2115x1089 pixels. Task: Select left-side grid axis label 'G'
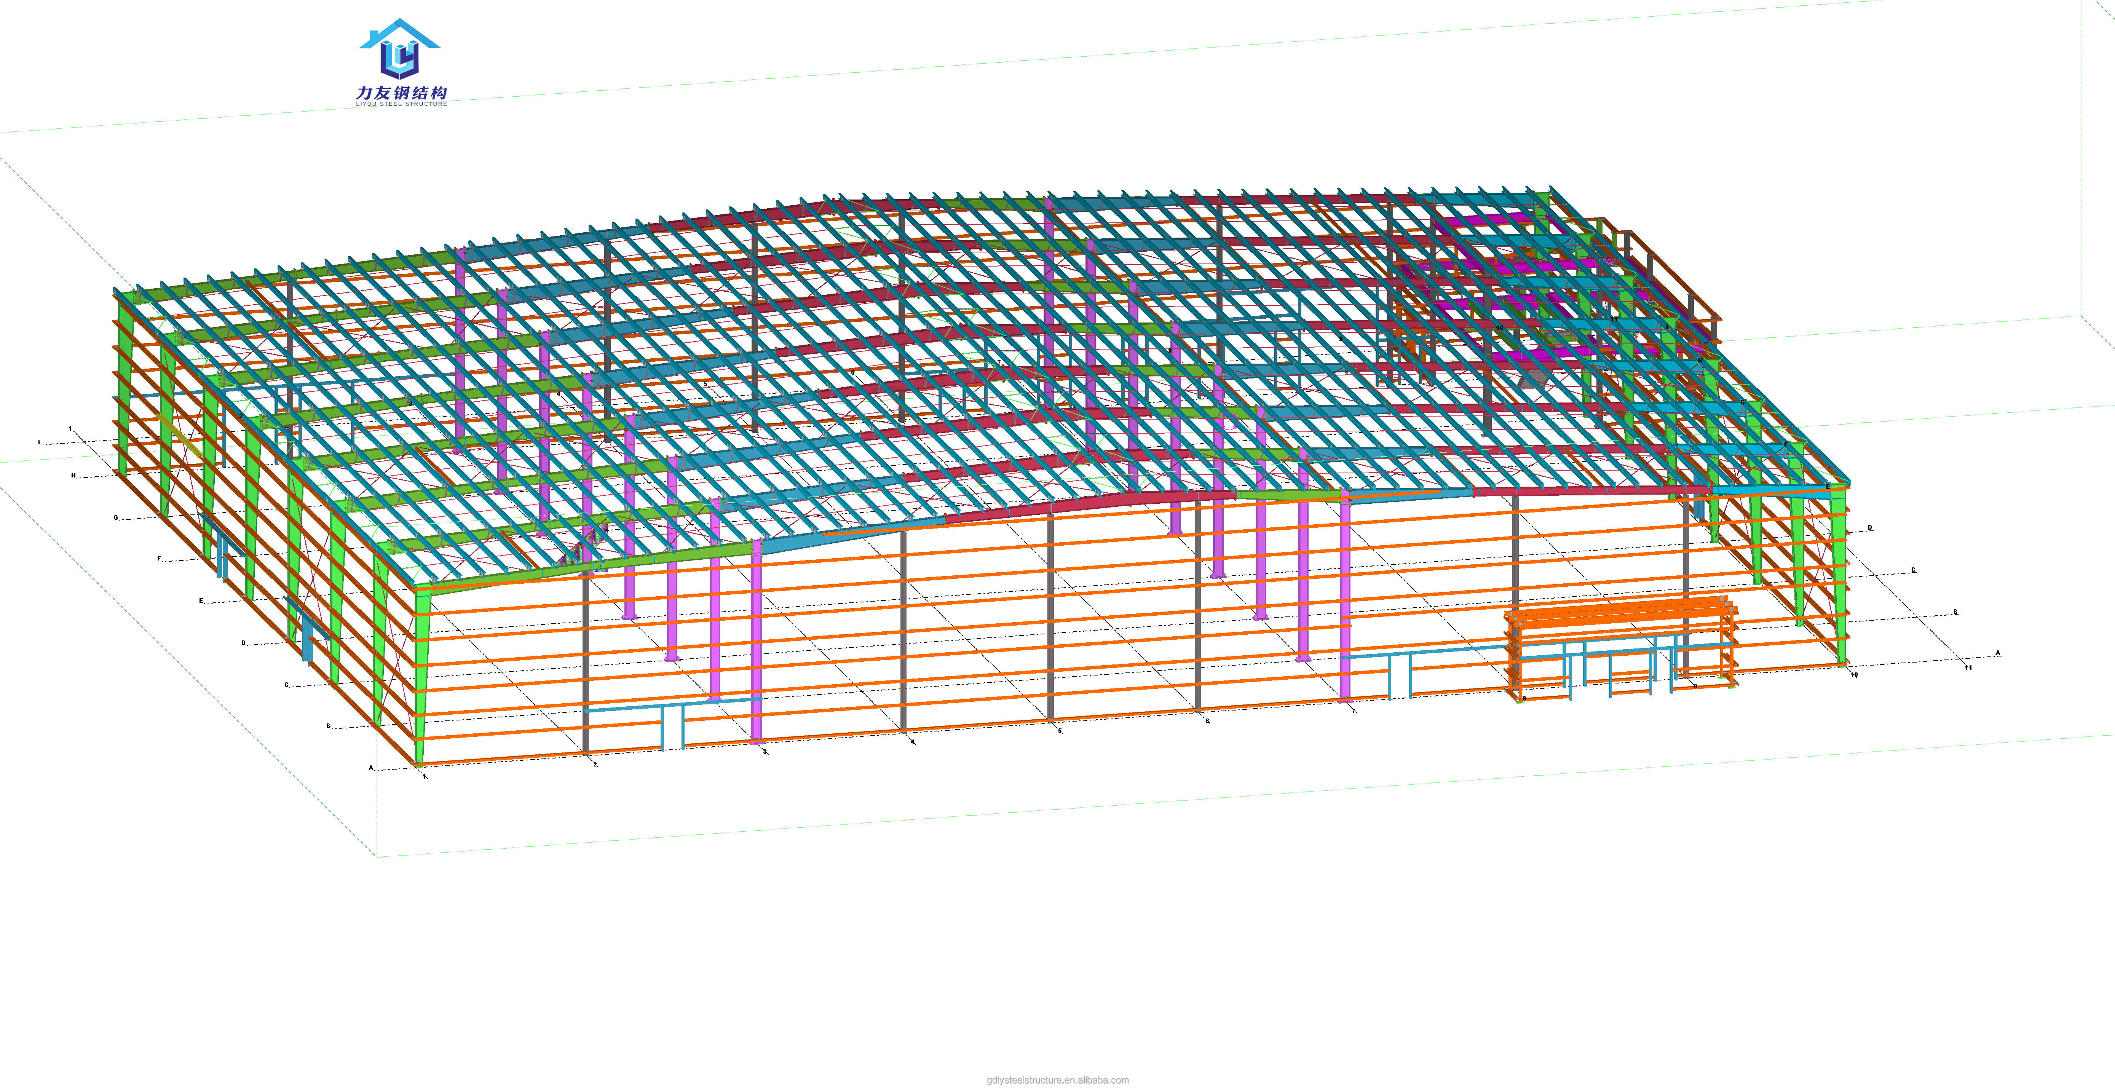click(116, 517)
